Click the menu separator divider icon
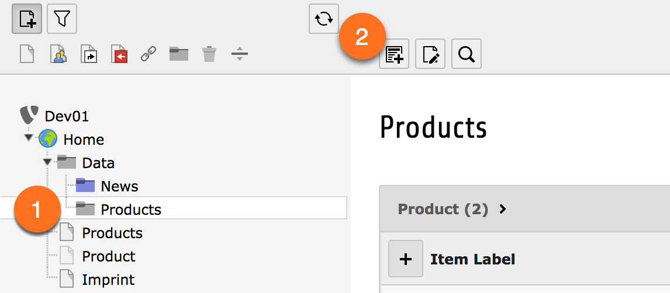 (x=240, y=54)
